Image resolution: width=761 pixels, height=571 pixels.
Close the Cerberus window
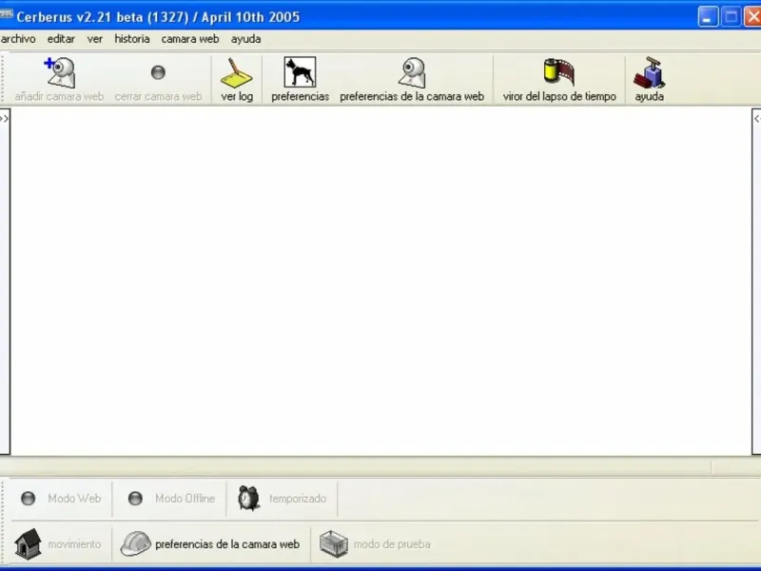(752, 17)
